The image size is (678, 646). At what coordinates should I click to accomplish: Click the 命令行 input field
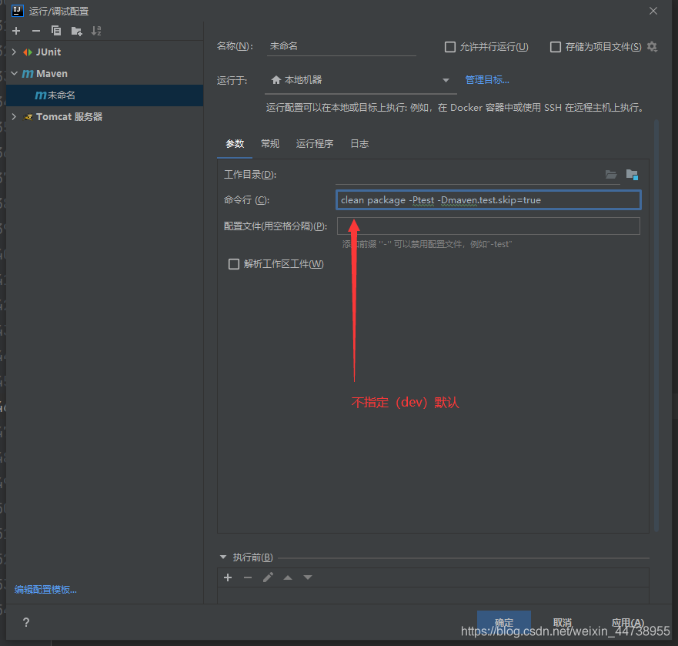pos(489,200)
